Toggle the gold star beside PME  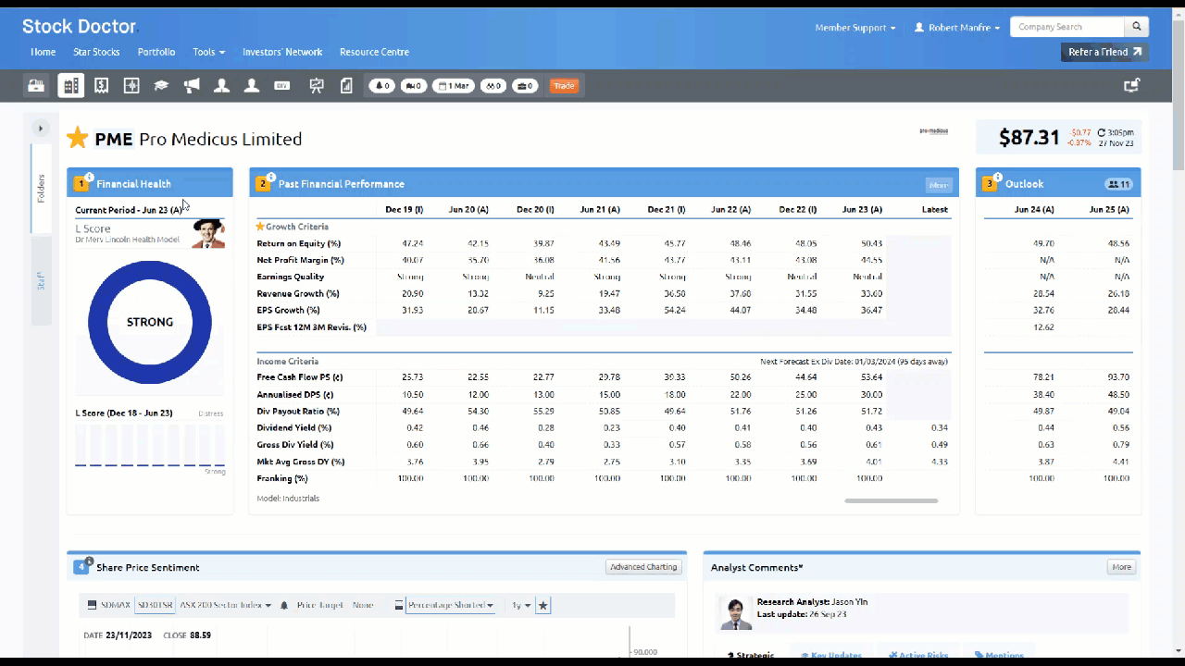click(78, 139)
